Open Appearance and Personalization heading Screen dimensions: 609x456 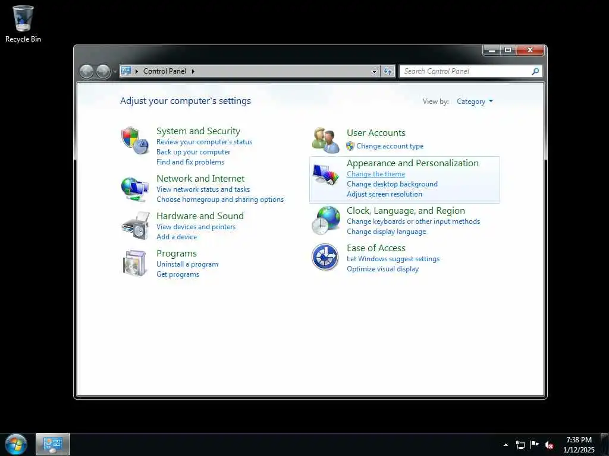point(413,163)
